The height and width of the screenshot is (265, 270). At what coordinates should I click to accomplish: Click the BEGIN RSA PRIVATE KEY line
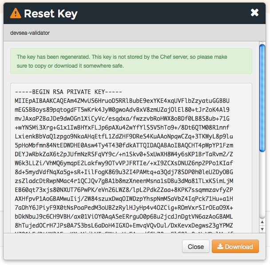(x=65, y=92)
